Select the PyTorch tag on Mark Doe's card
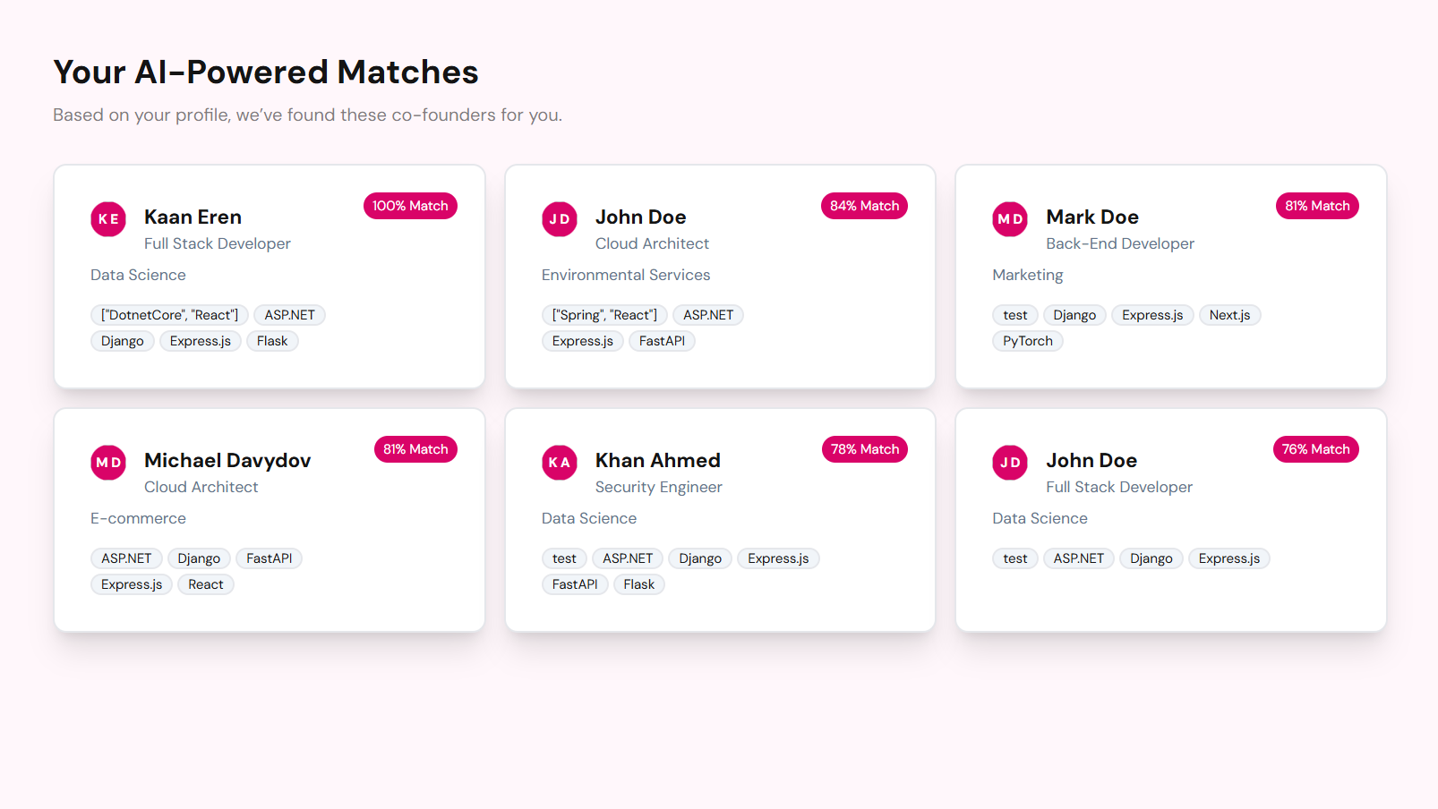 click(x=1028, y=341)
